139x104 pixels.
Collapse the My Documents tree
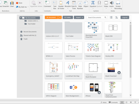coord(21,18)
